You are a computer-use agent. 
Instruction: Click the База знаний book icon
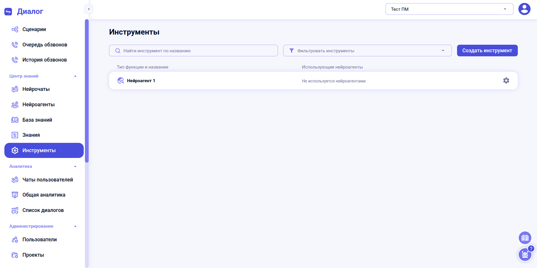click(15, 120)
